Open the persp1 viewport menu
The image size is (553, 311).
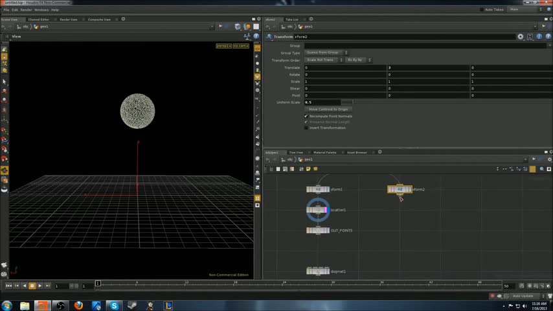(x=223, y=46)
